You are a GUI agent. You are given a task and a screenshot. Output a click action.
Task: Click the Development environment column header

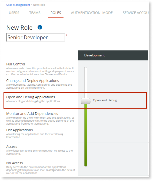tap(113, 55)
